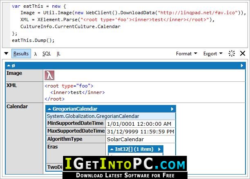Screen dimensions: 250x179
Task: Click the linqpad.net/fav.ico URL string in code
Action: (198, 13)
